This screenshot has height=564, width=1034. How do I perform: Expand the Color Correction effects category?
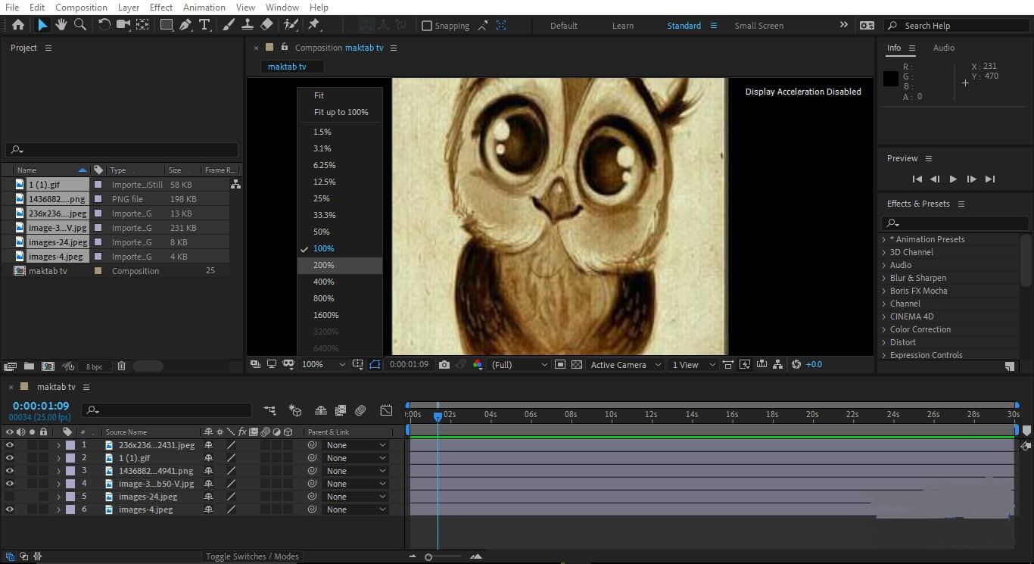pos(883,329)
